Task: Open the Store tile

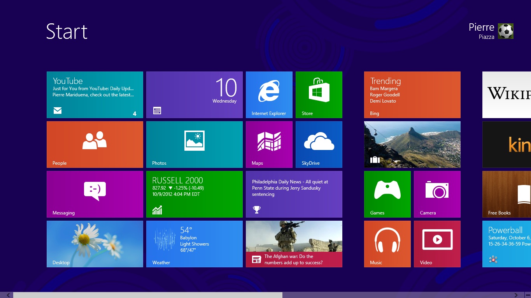Action: 319,95
